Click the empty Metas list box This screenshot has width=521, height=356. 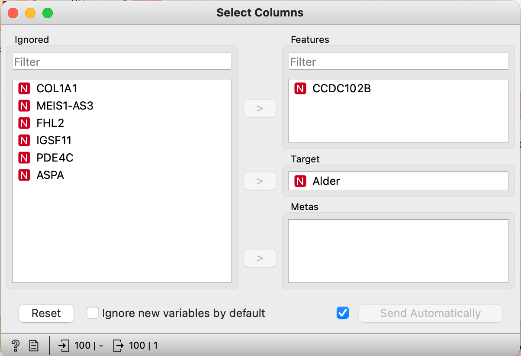tap(398, 251)
